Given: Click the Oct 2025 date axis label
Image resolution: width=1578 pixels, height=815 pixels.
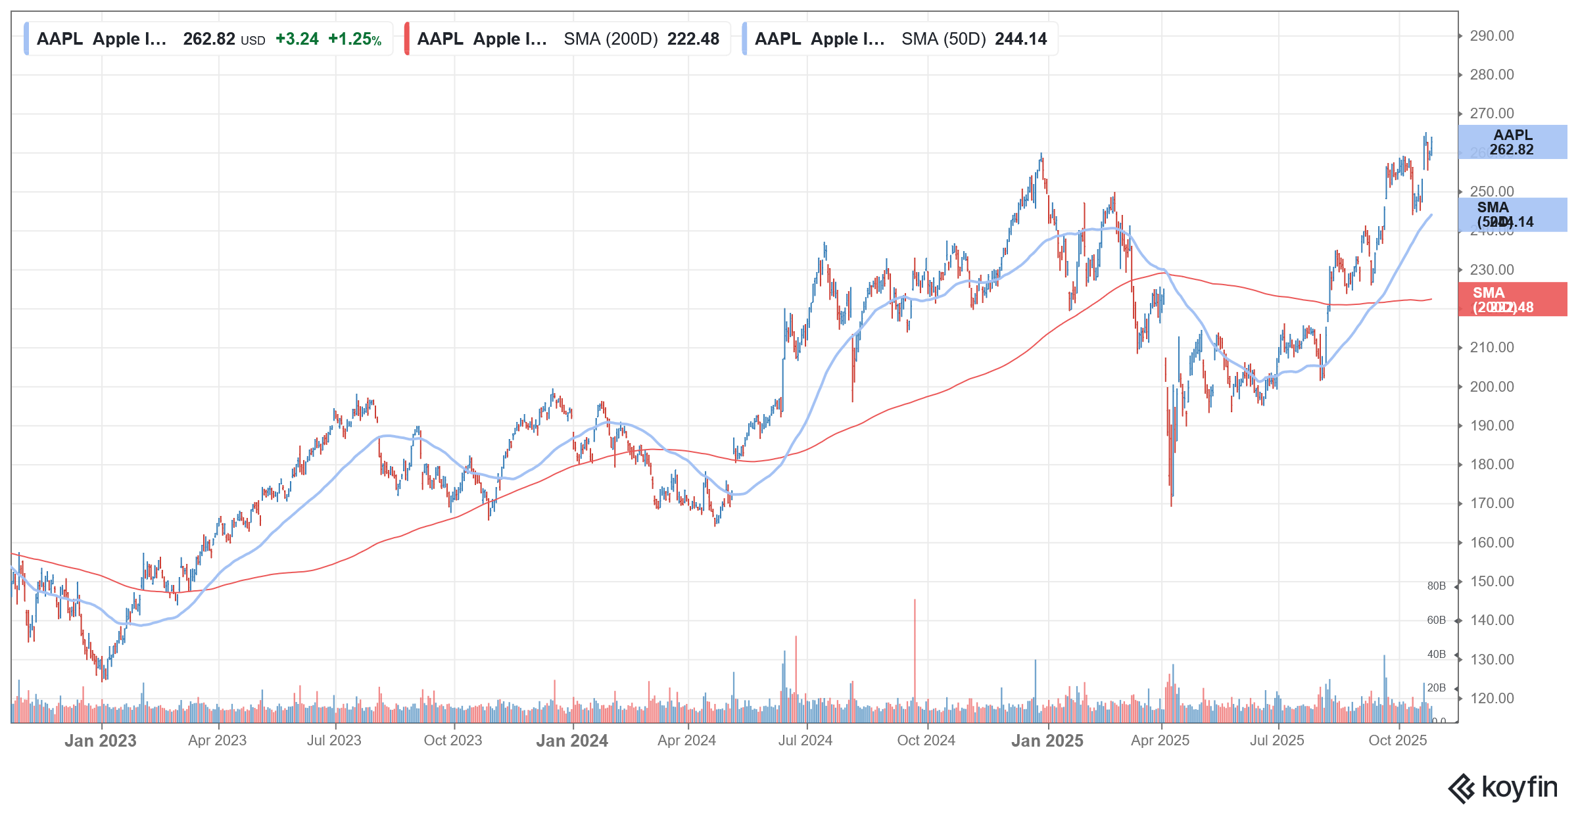Looking at the screenshot, I should (1397, 741).
